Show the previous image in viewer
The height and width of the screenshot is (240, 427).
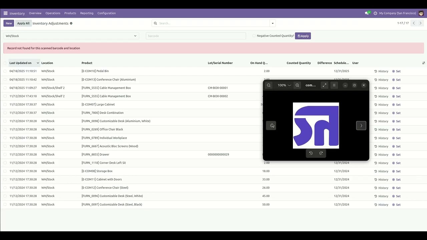pyautogui.click(x=271, y=126)
